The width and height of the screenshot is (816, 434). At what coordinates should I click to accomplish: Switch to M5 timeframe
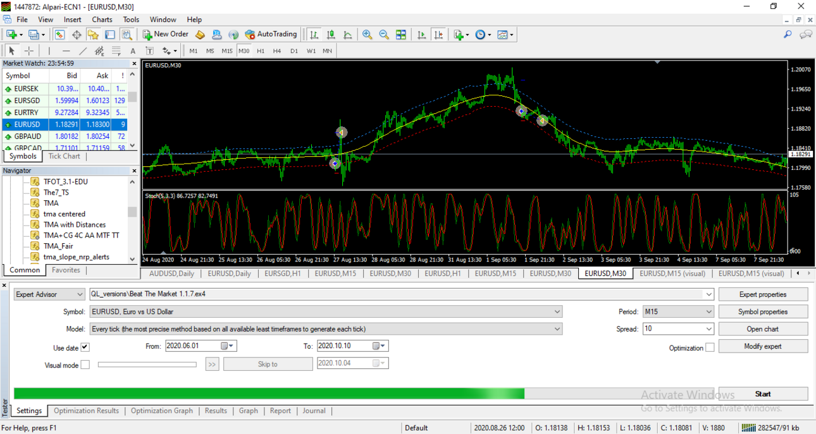click(210, 51)
